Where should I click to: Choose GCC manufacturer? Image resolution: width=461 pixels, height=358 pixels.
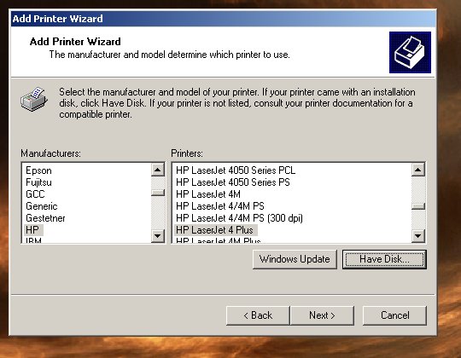click(x=35, y=194)
